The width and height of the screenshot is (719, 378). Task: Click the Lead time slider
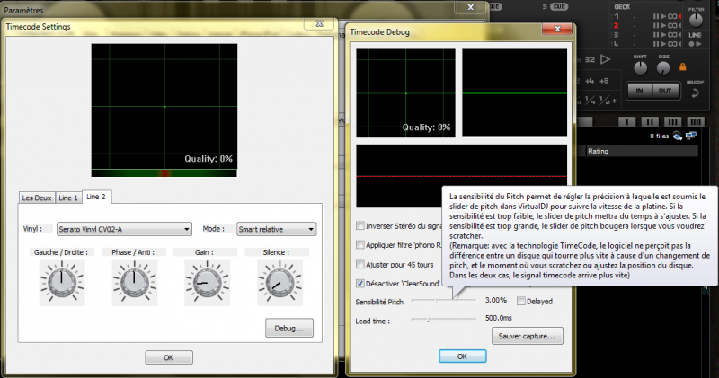click(444, 318)
